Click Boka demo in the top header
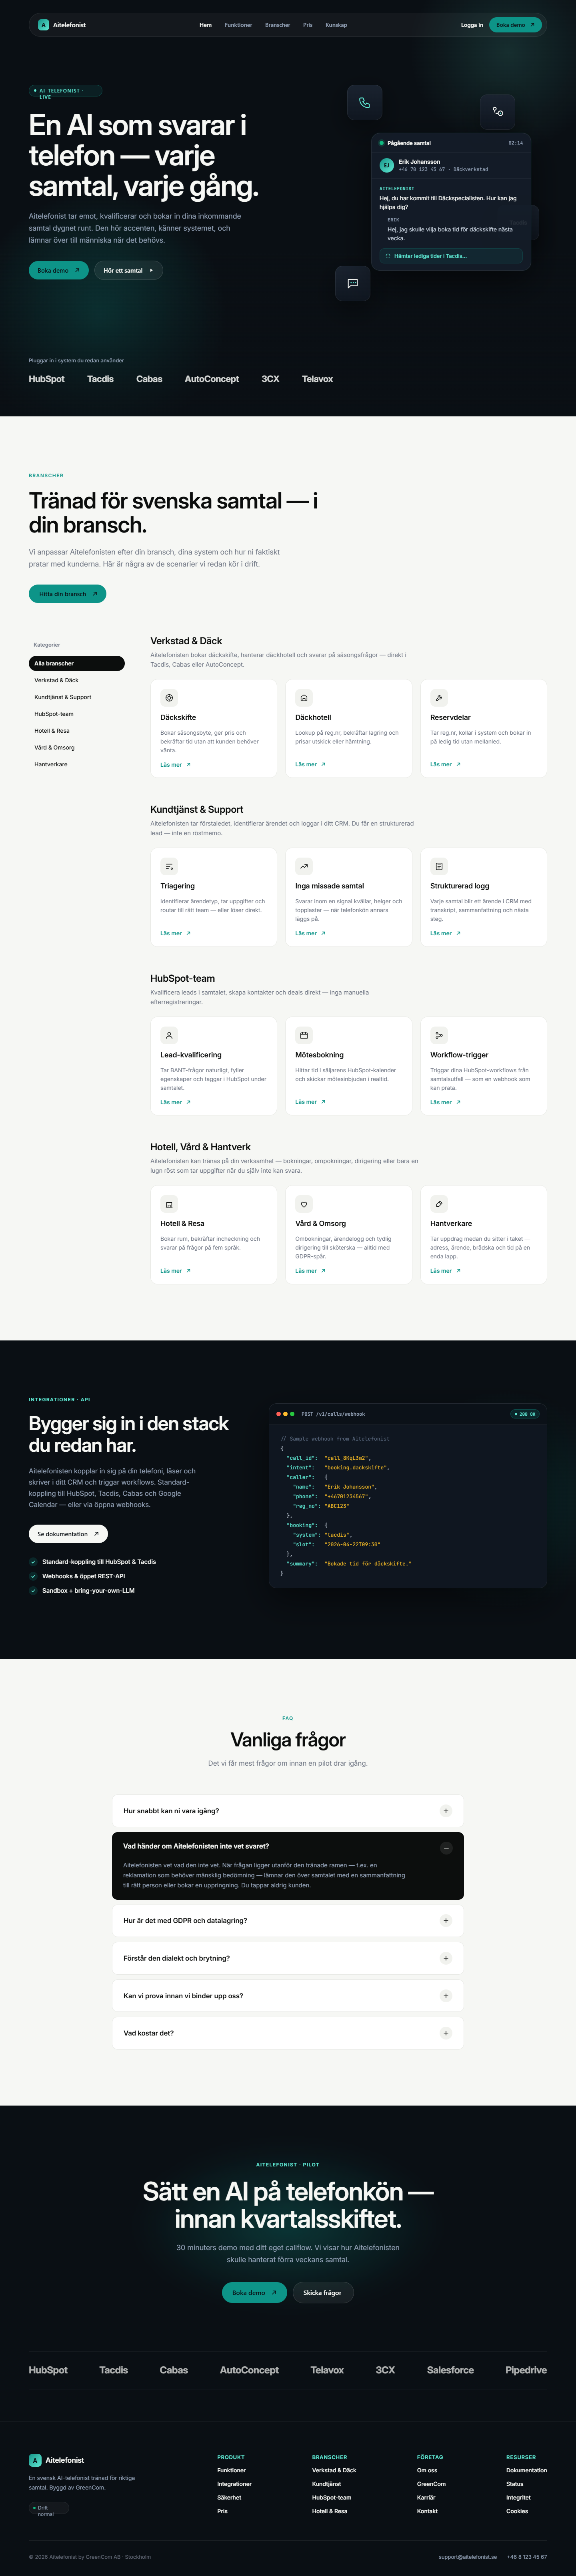Viewport: 576px width, 2576px height. click(x=516, y=25)
